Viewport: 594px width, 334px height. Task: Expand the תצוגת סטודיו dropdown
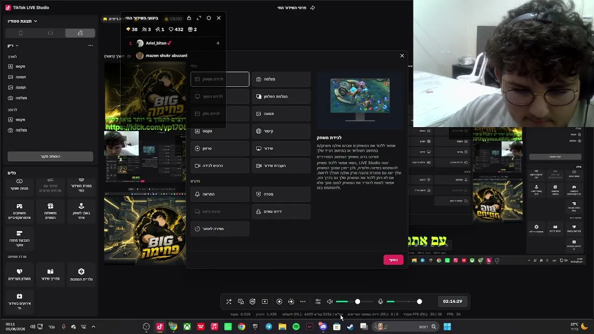tap(22, 21)
